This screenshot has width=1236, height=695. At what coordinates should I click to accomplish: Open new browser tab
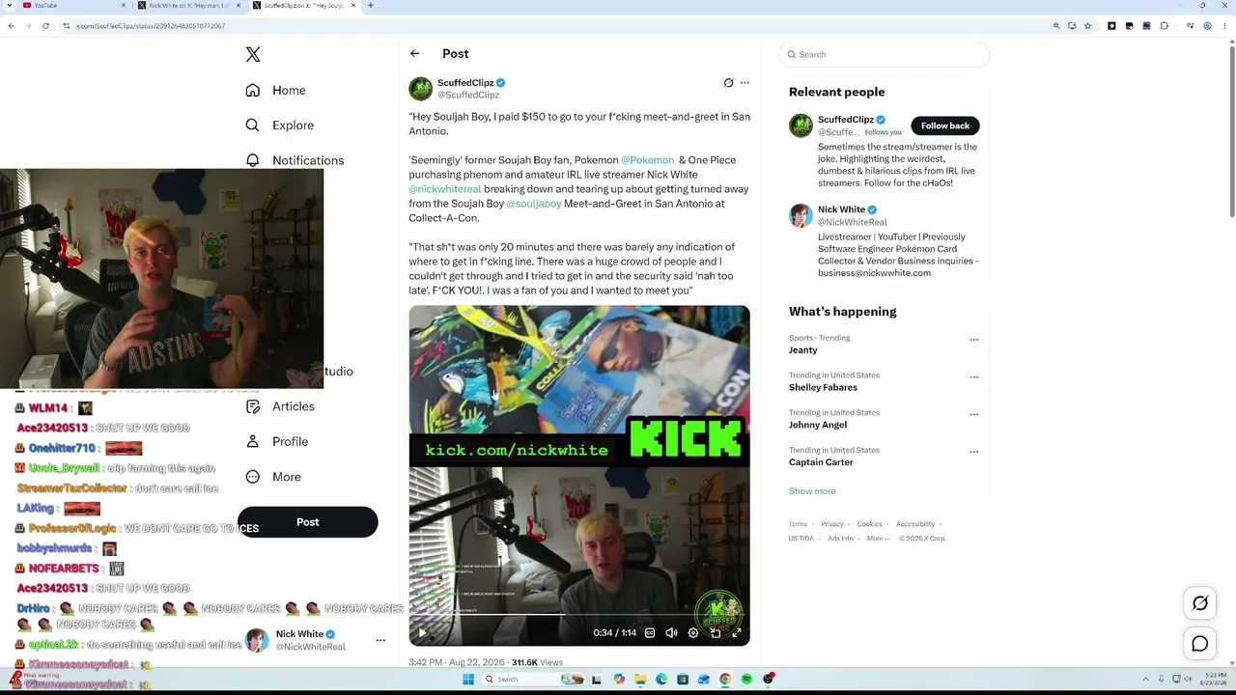[371, 6]
